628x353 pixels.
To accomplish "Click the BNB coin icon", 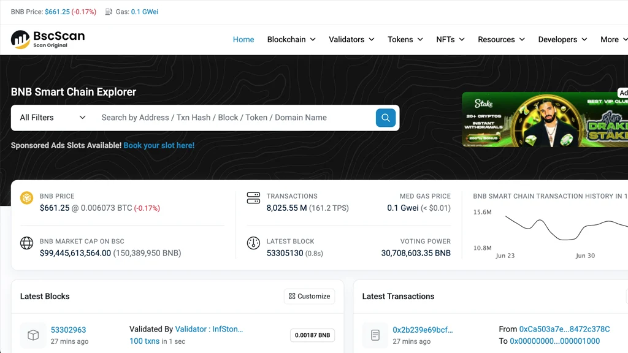I will (x=27, y=198).
